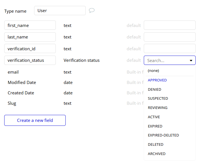Select ARCHIVED from the dropdown
Screen dimensions: 203x164
pos(157,154)
